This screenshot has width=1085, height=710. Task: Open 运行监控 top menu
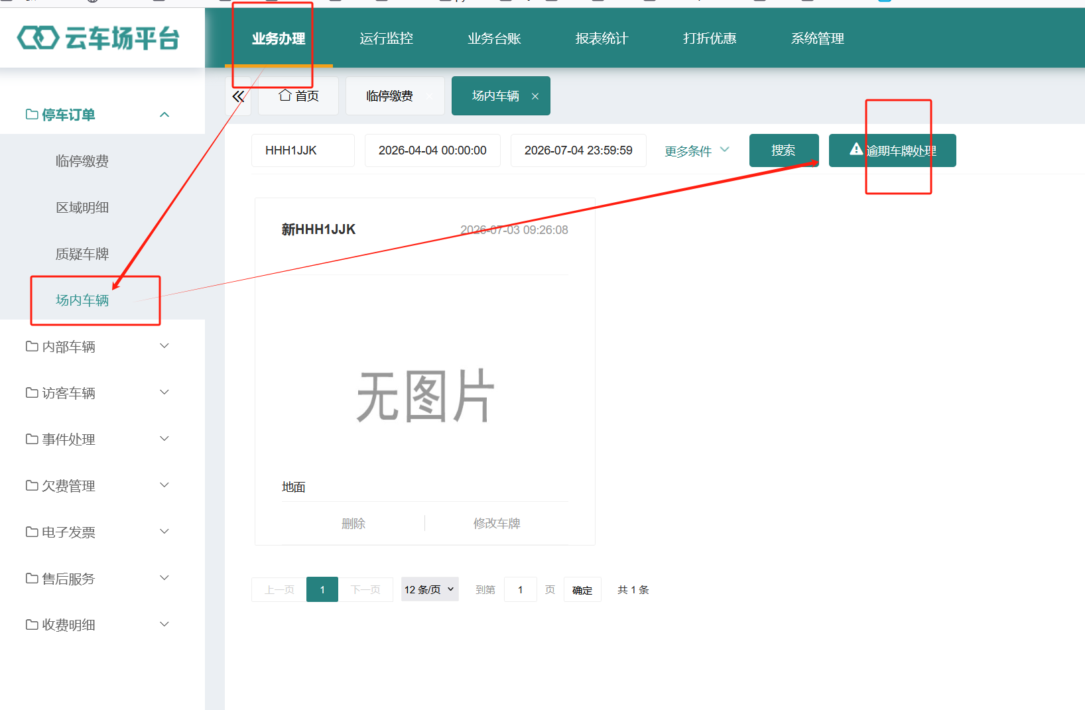(x=387, y=38)
